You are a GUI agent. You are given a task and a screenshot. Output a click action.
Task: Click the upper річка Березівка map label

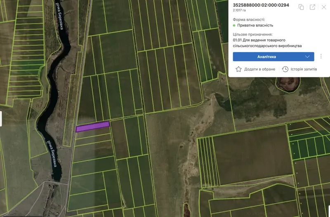coord(59,16)
